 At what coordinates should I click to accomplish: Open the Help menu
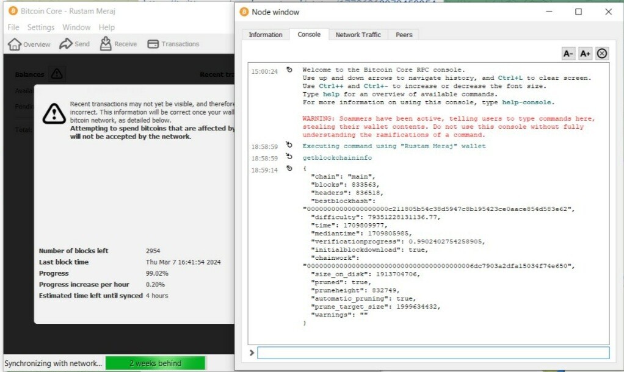click(106, 27)
